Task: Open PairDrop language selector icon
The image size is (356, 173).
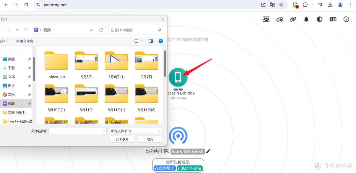Action: pyautogui.click(x=333, y=19)
